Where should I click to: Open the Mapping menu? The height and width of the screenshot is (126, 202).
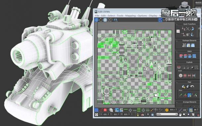pos(130,16)
